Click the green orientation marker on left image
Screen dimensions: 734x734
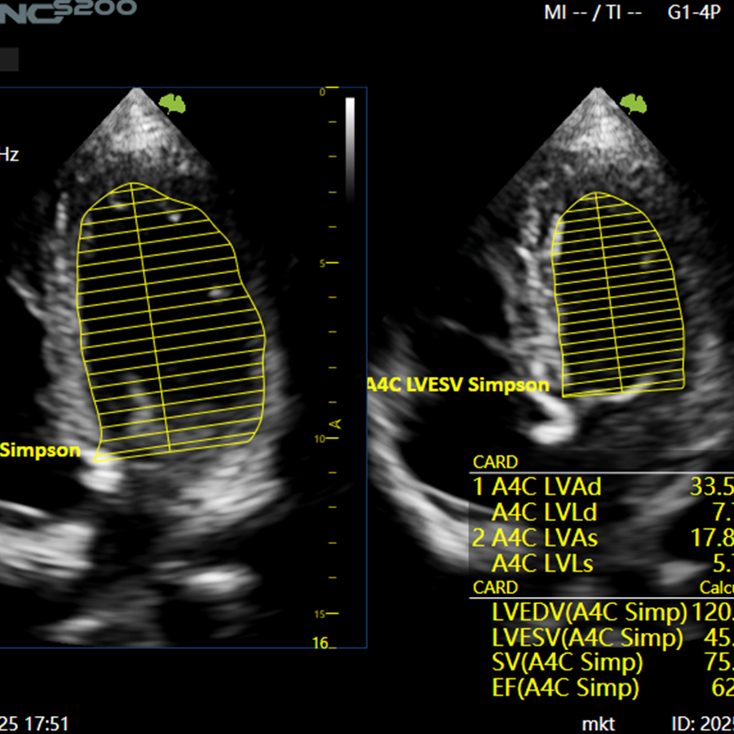[x=172, y=103]
